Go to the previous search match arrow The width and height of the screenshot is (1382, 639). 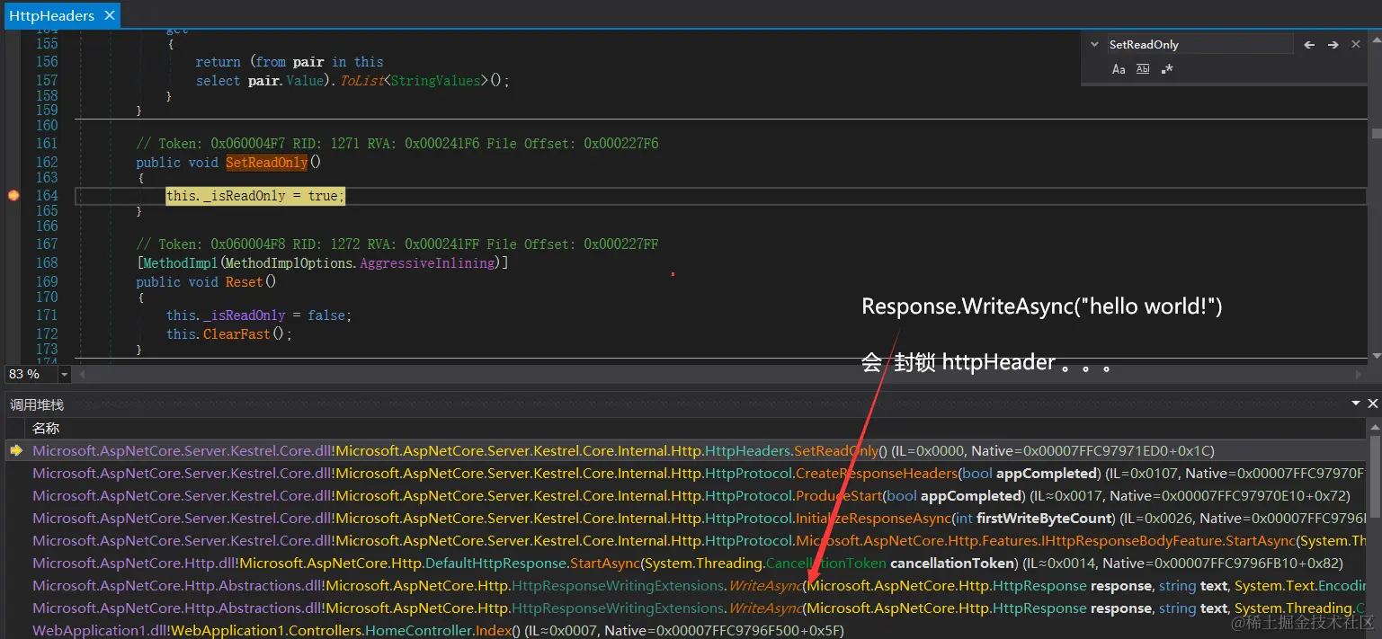coord(1309,44)
